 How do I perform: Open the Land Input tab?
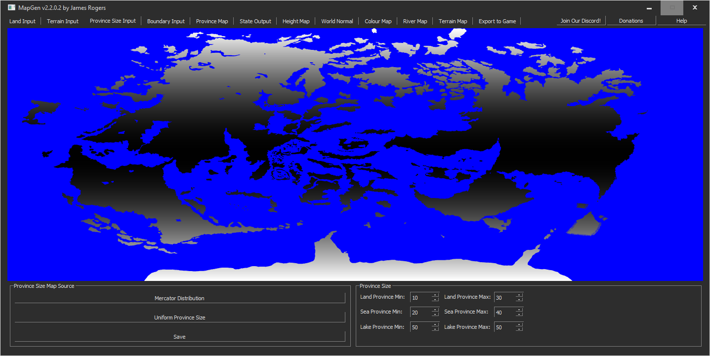pyautogui.click(x=22, y=21)
